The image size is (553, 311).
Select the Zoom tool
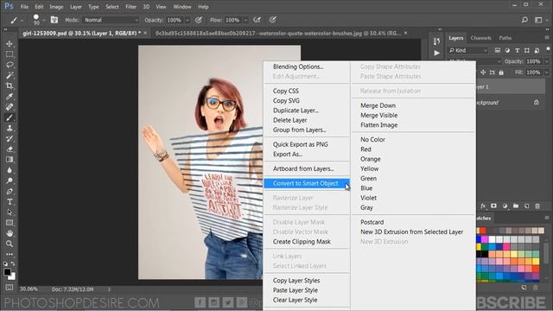click(x=10, y=244)
